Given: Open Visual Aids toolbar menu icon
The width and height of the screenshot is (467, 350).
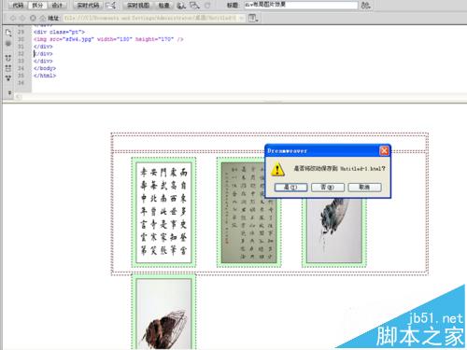Looking at the screenshot, I should coord(194,6).
